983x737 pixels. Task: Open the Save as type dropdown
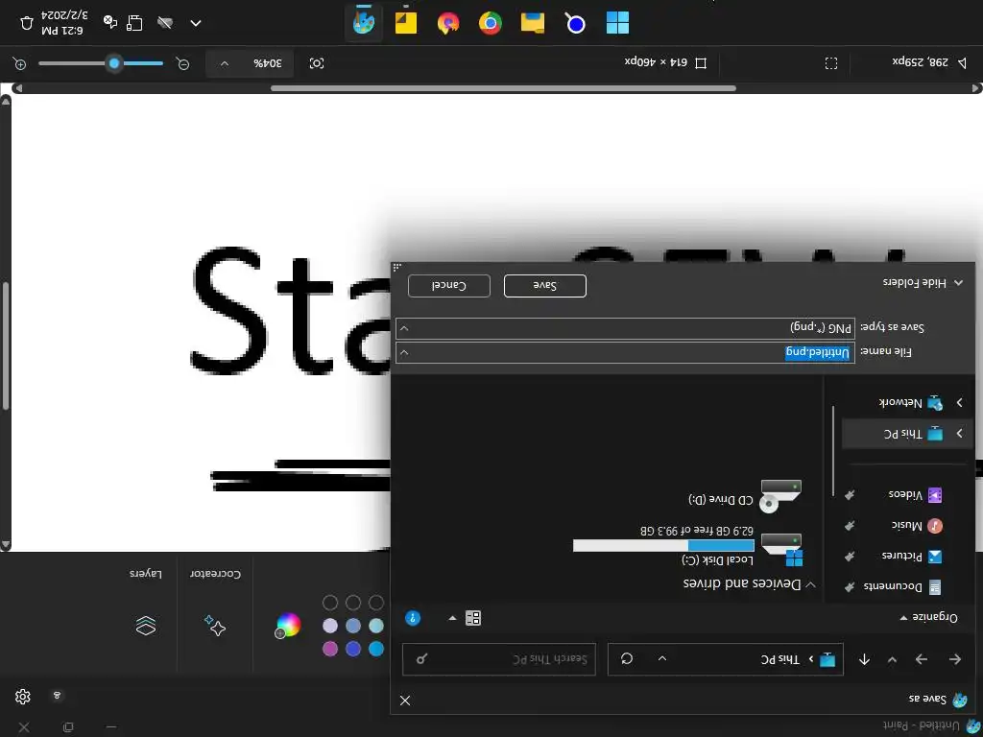point(625,328)
